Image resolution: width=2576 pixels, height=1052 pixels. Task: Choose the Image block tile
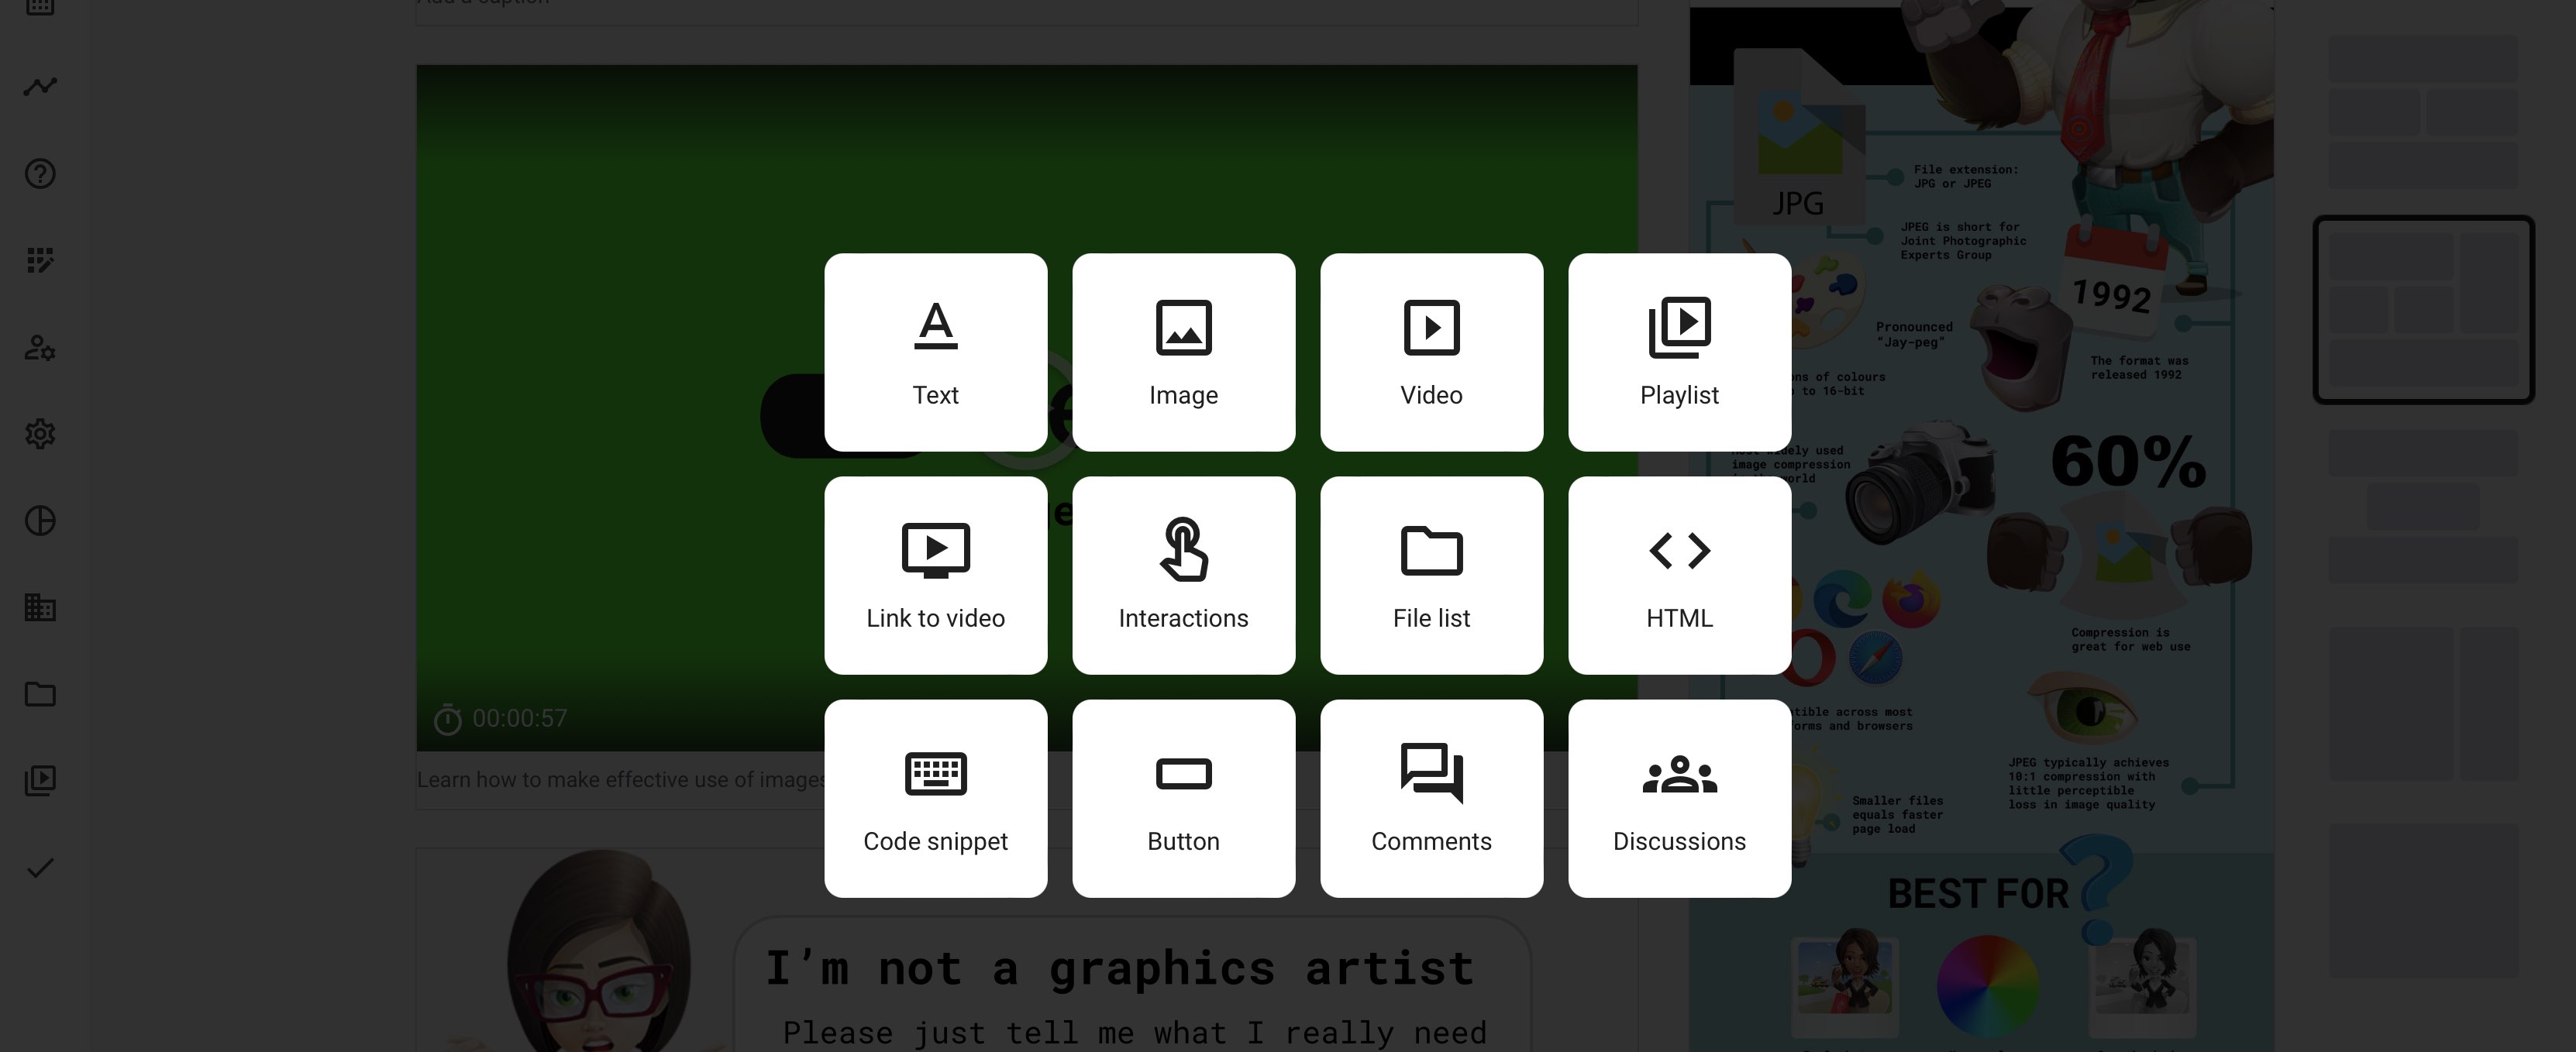point(1183,352)
